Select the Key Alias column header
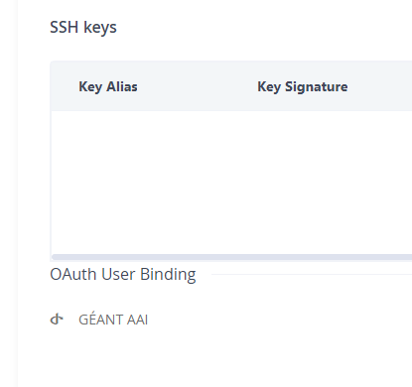 click(108, 86)
